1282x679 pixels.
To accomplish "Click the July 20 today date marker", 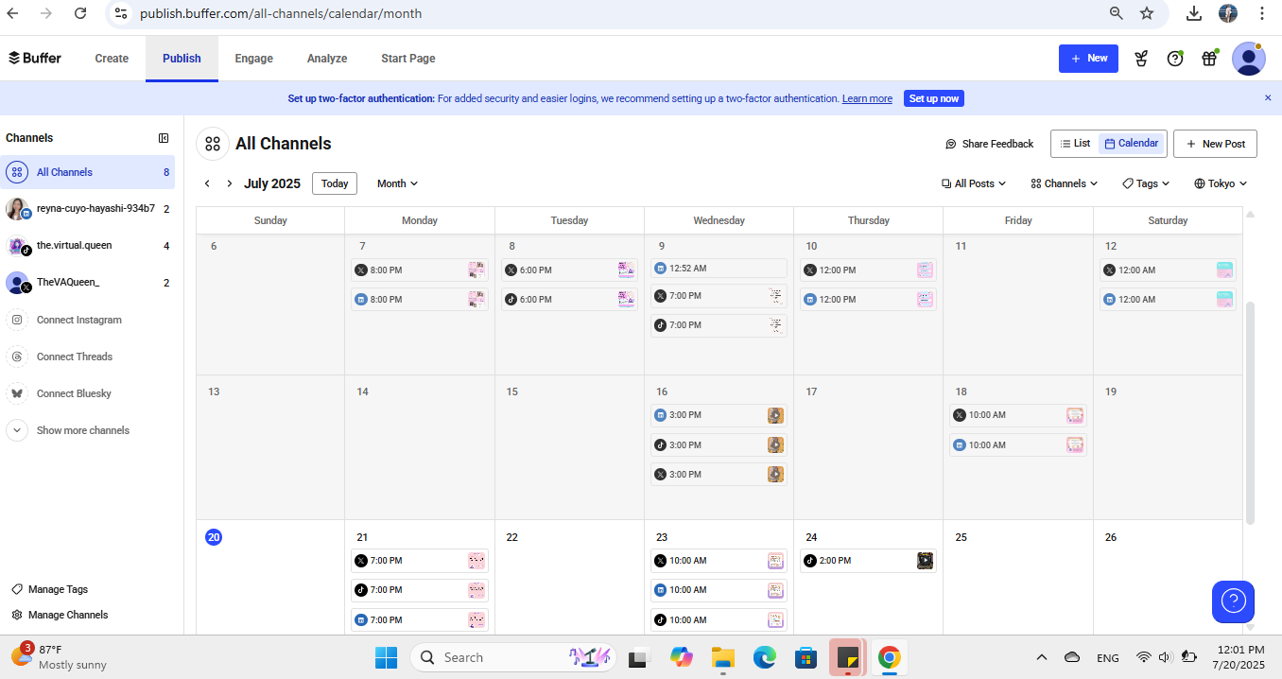I will click(214, 537).
